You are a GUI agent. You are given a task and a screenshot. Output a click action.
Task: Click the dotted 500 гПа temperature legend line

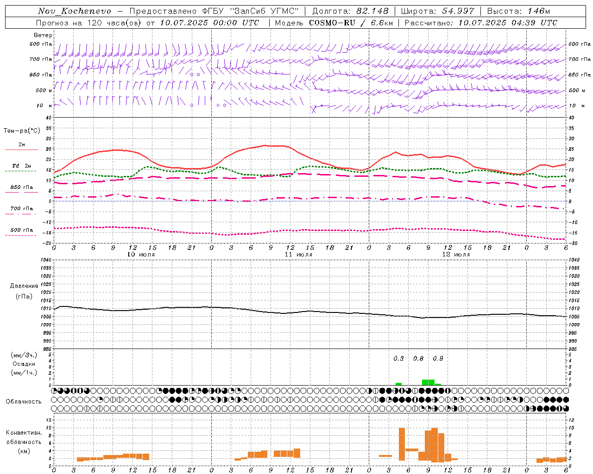click(21, 236)
